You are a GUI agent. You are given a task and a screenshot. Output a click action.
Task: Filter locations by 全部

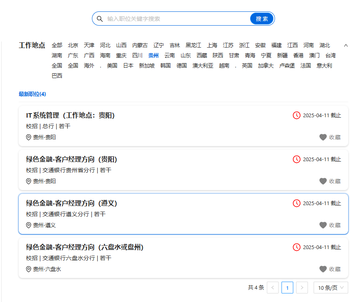click(57, 46)
